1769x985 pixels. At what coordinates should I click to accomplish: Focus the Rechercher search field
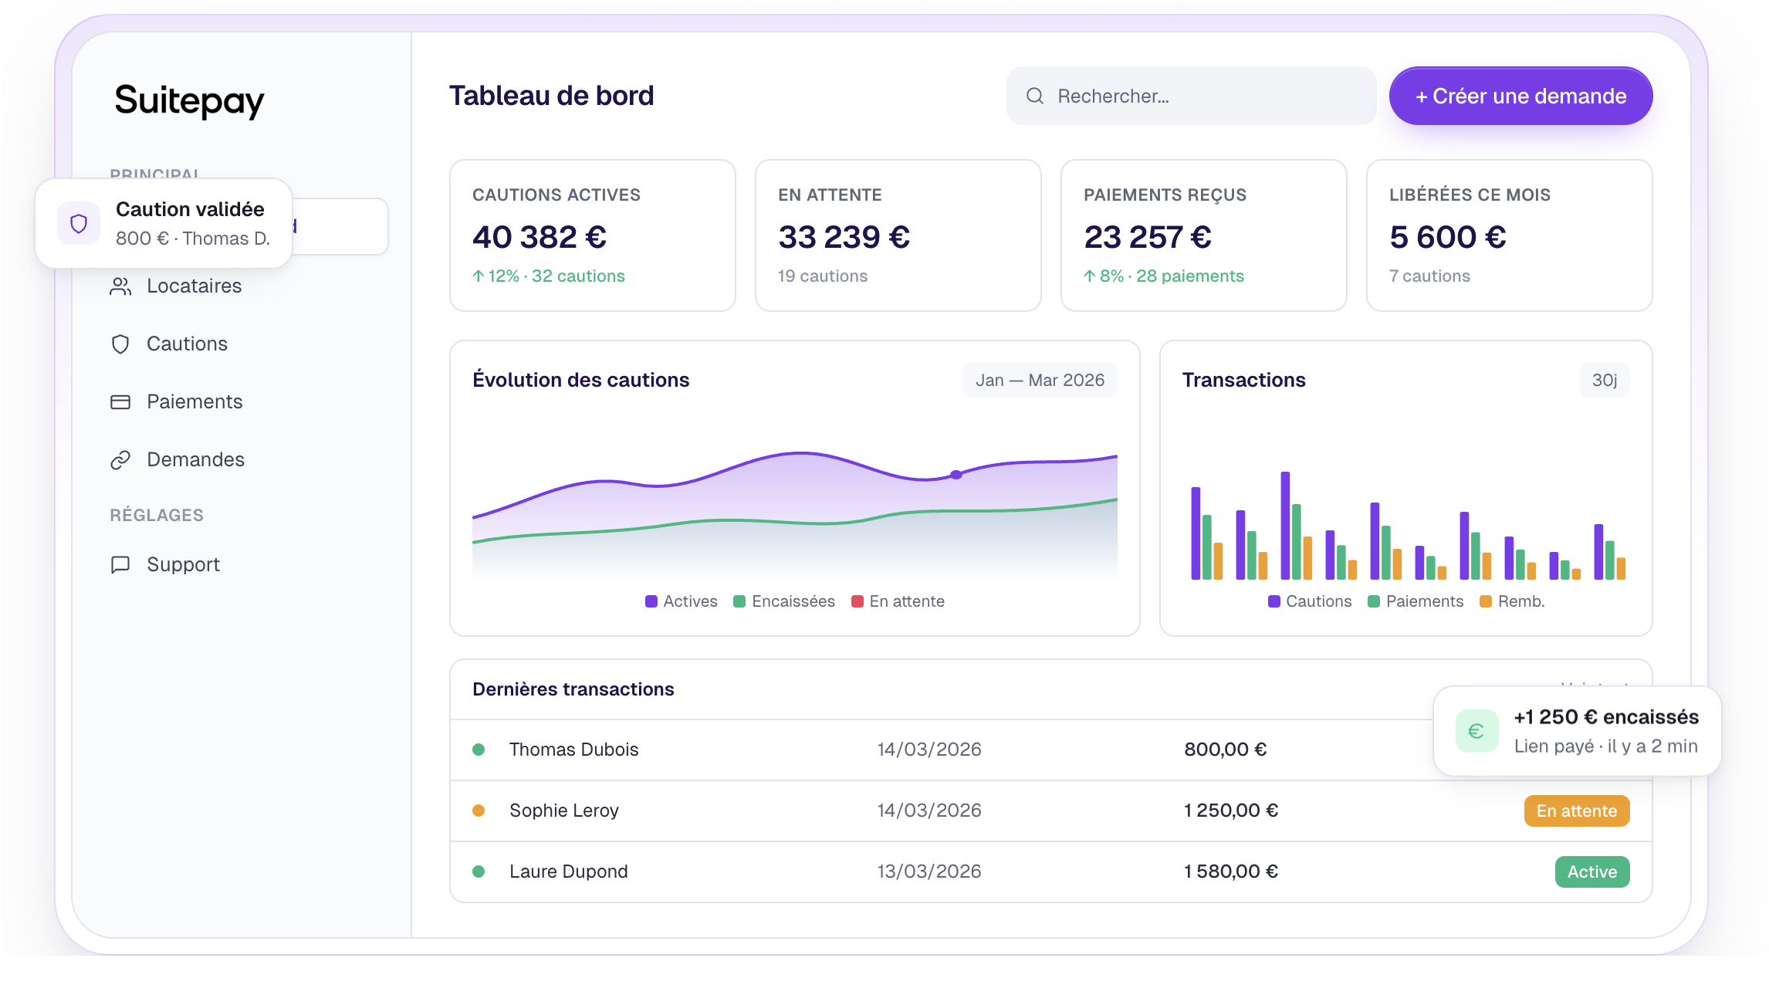click(1191, 96)
